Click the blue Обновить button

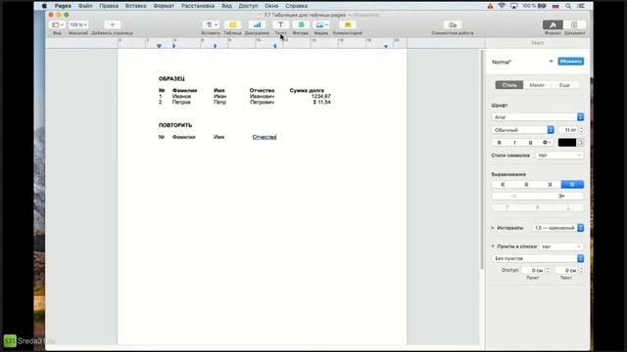tap(570, 62)
